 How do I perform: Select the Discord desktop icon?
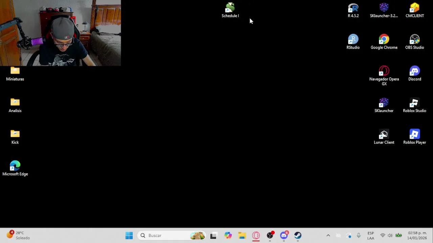(415, 74)
